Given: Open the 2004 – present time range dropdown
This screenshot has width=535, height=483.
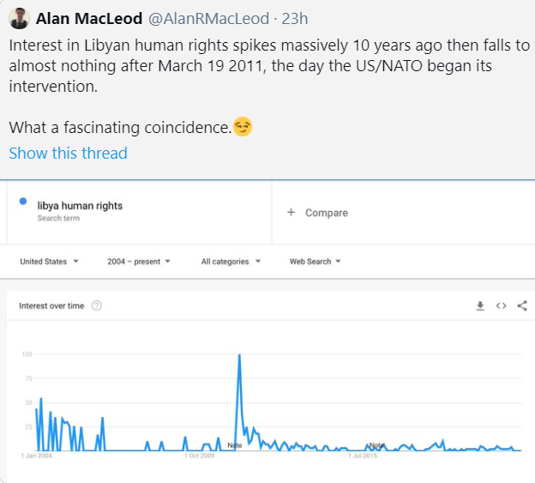Looking at the screenshot, I should (x=139, y=262).
